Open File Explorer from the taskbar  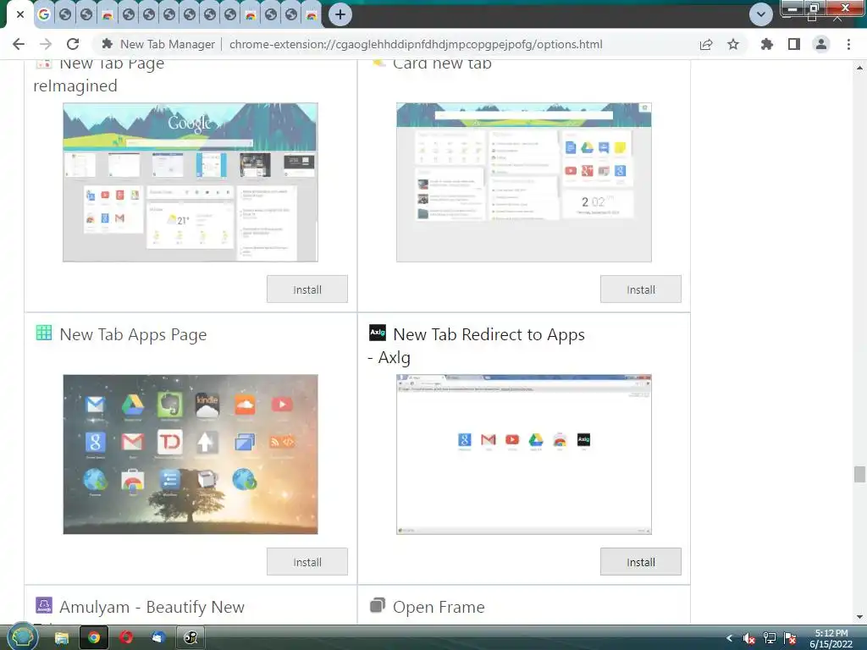pos(61,638)
